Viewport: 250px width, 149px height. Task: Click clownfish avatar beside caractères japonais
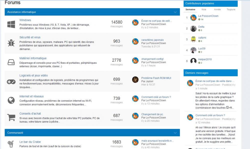click(x=135, y=41)
